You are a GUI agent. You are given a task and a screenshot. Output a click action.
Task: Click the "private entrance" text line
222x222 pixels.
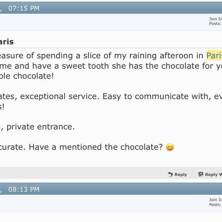(41, 127)
